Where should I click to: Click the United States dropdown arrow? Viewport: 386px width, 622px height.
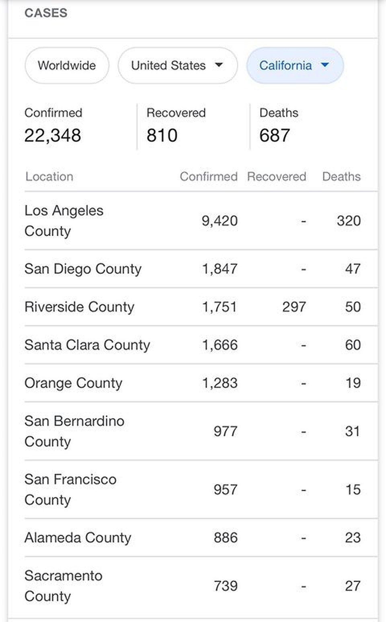pos(219,65)
